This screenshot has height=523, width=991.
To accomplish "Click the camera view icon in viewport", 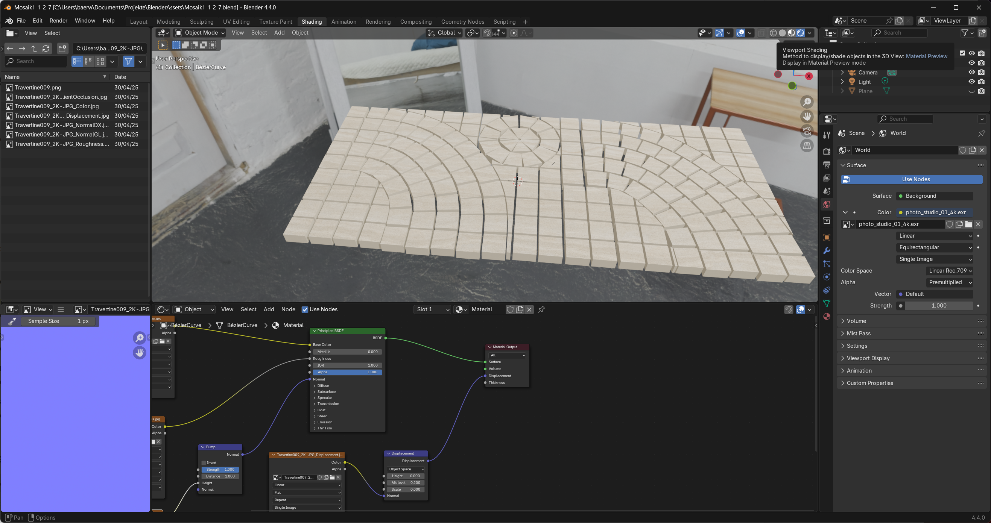I will click(807, 131).
